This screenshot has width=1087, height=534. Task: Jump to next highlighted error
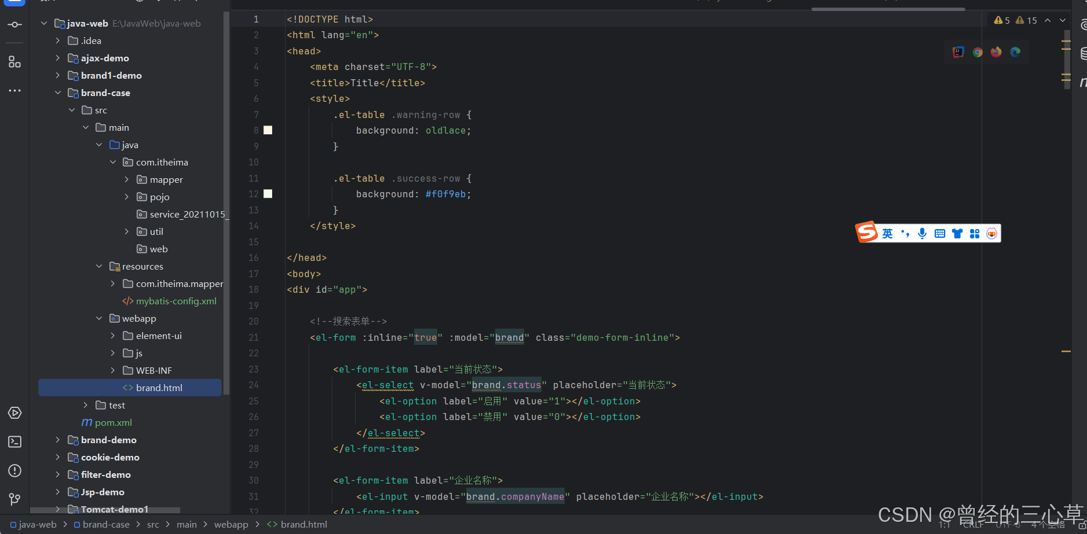click(x=1063, y=20)
